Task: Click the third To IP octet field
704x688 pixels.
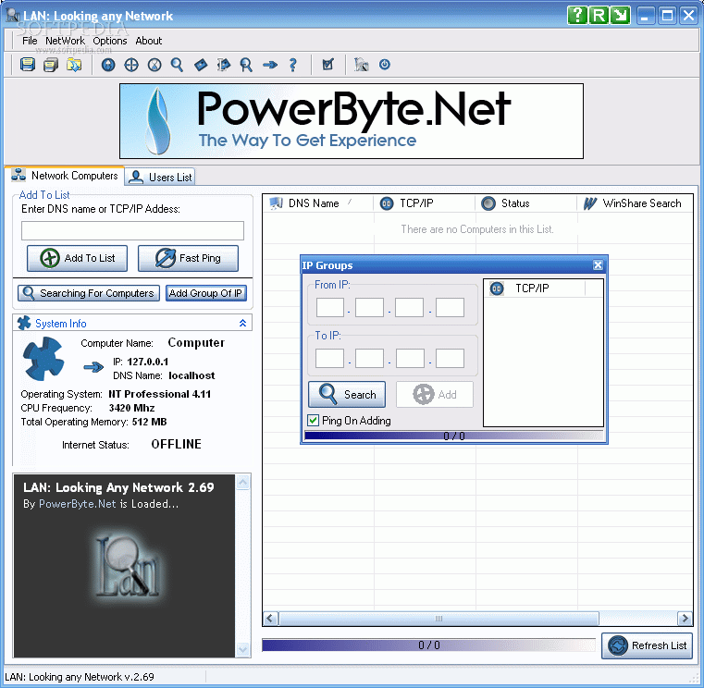Action: point(410,358)
